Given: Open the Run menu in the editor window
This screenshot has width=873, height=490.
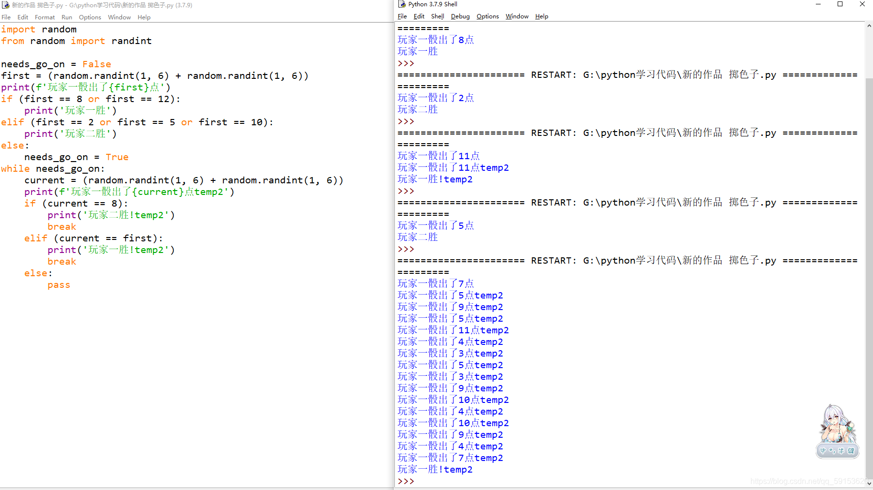Looking at the screenshot, I should click(67, 17).
